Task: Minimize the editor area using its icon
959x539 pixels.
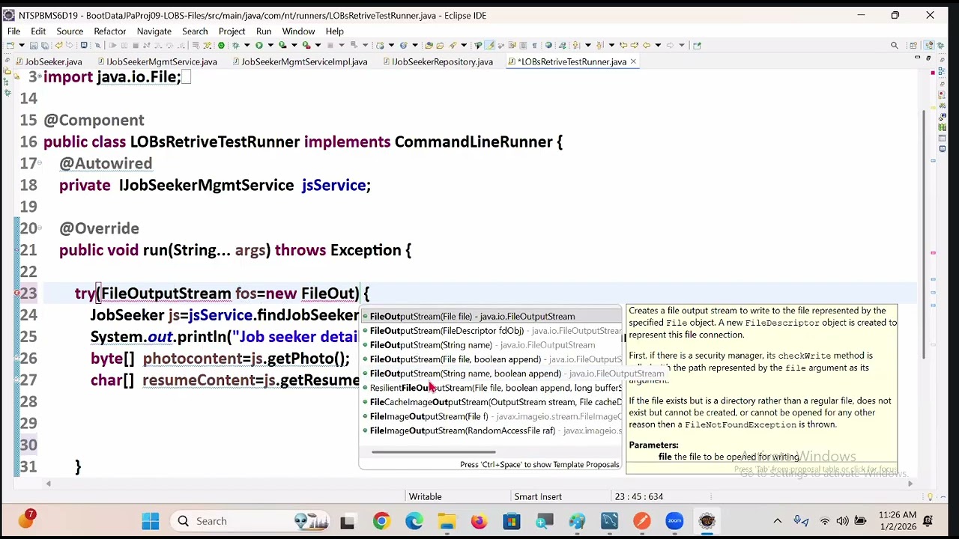Action: tap(918, 58)
